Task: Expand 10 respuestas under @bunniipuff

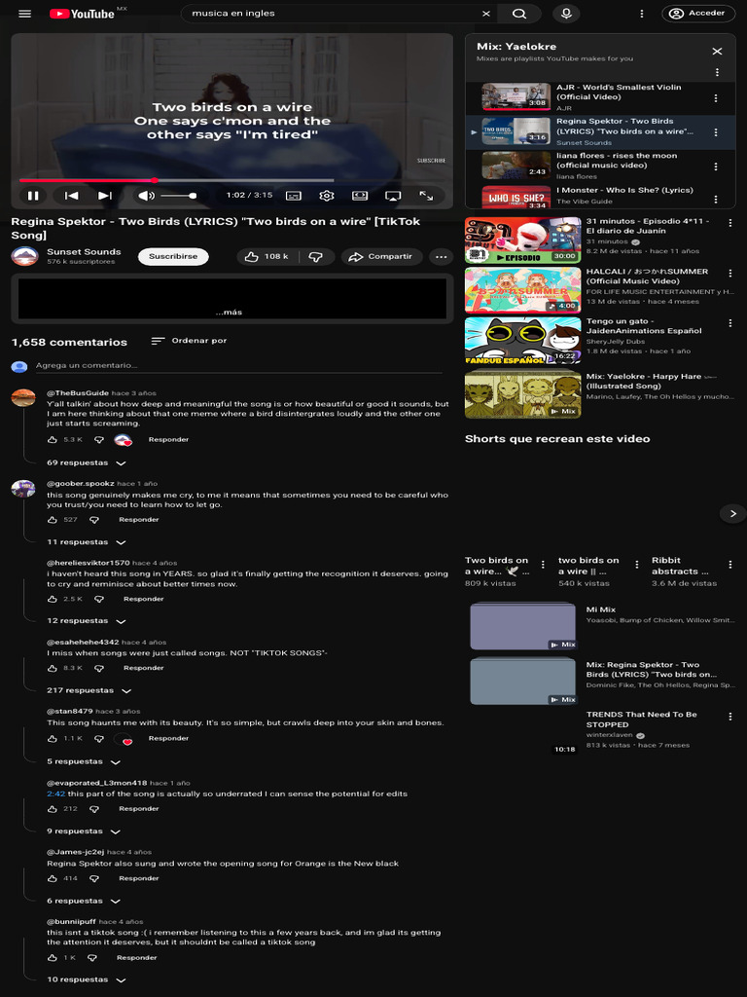Action: pyautogui.click(x=87, y=979)
